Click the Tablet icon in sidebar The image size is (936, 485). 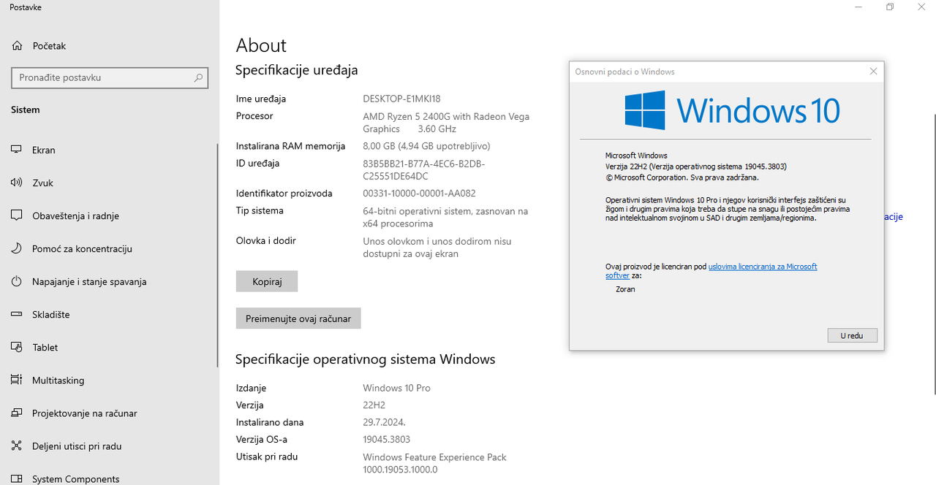(x=17, y=347)
